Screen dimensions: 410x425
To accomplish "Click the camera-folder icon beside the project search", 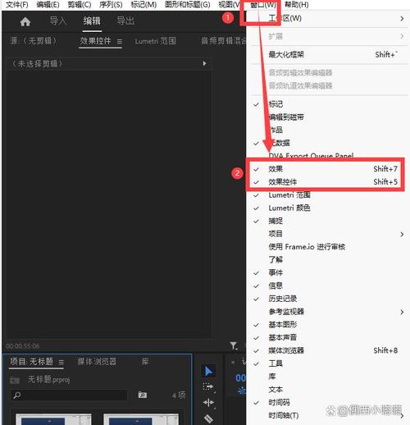I will pyautogui.click(x=143, y=395).
